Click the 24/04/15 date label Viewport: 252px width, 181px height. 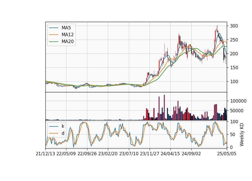pos(170,154)
